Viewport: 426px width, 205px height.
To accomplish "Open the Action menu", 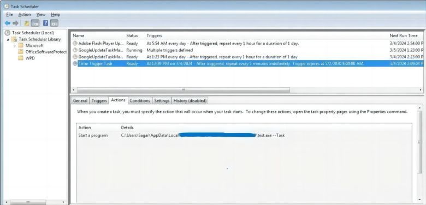I will pyautogui.click(x=25, y=15).
